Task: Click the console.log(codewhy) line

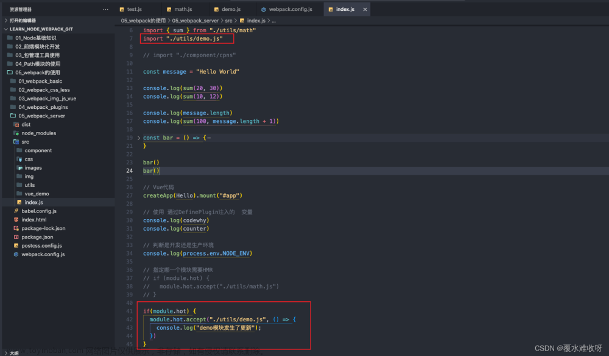Action: point(176,220)
